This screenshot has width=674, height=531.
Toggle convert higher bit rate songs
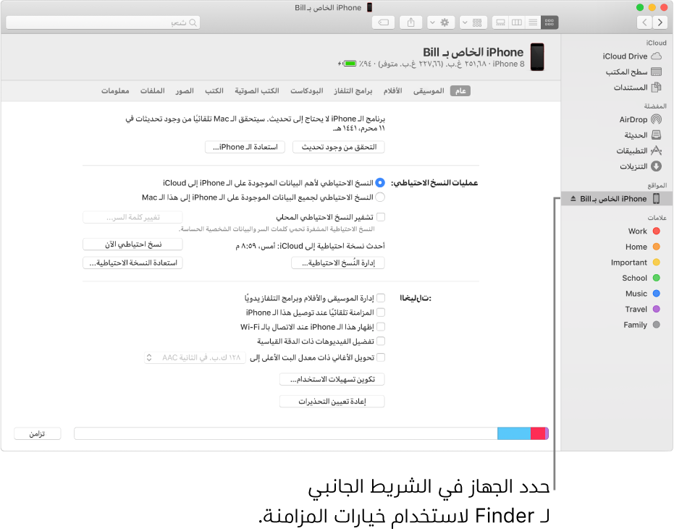380,357
